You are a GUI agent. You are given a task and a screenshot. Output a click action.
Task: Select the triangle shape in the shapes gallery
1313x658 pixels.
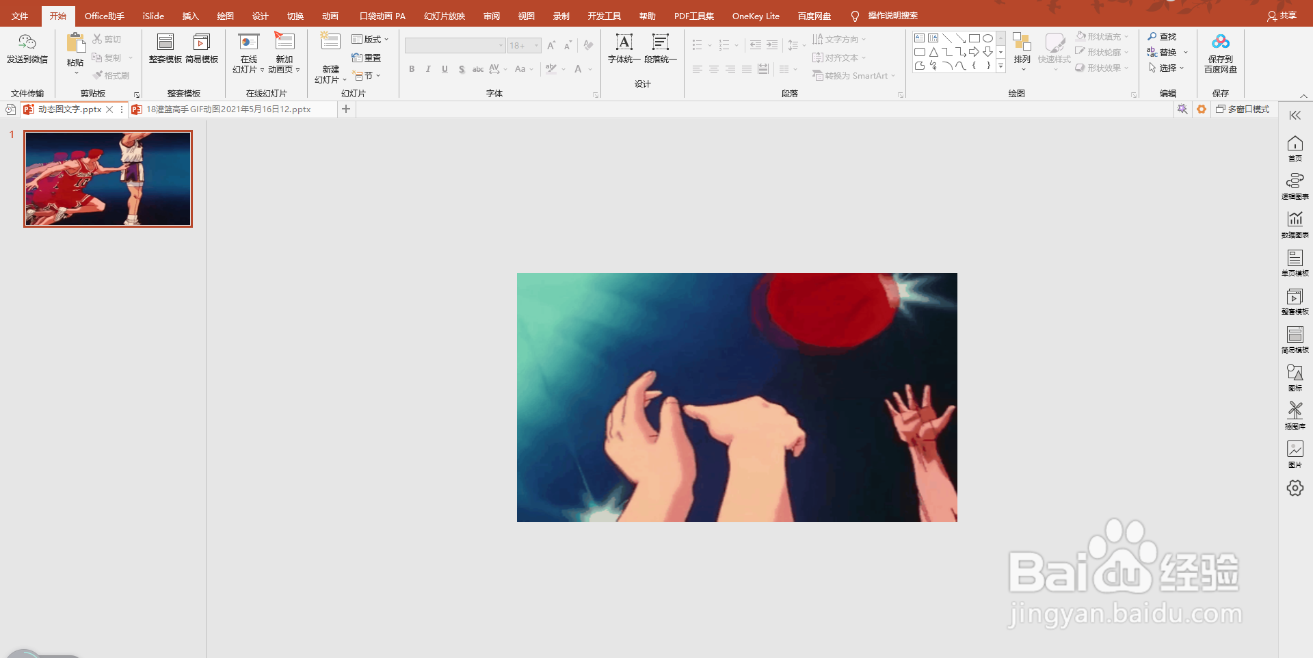click(x=933, y=52)
